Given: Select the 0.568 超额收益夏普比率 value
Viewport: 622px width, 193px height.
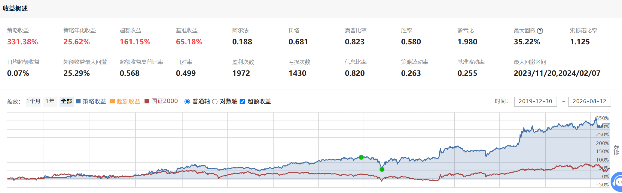Looking at the screenshot, I should coord(130,73).
